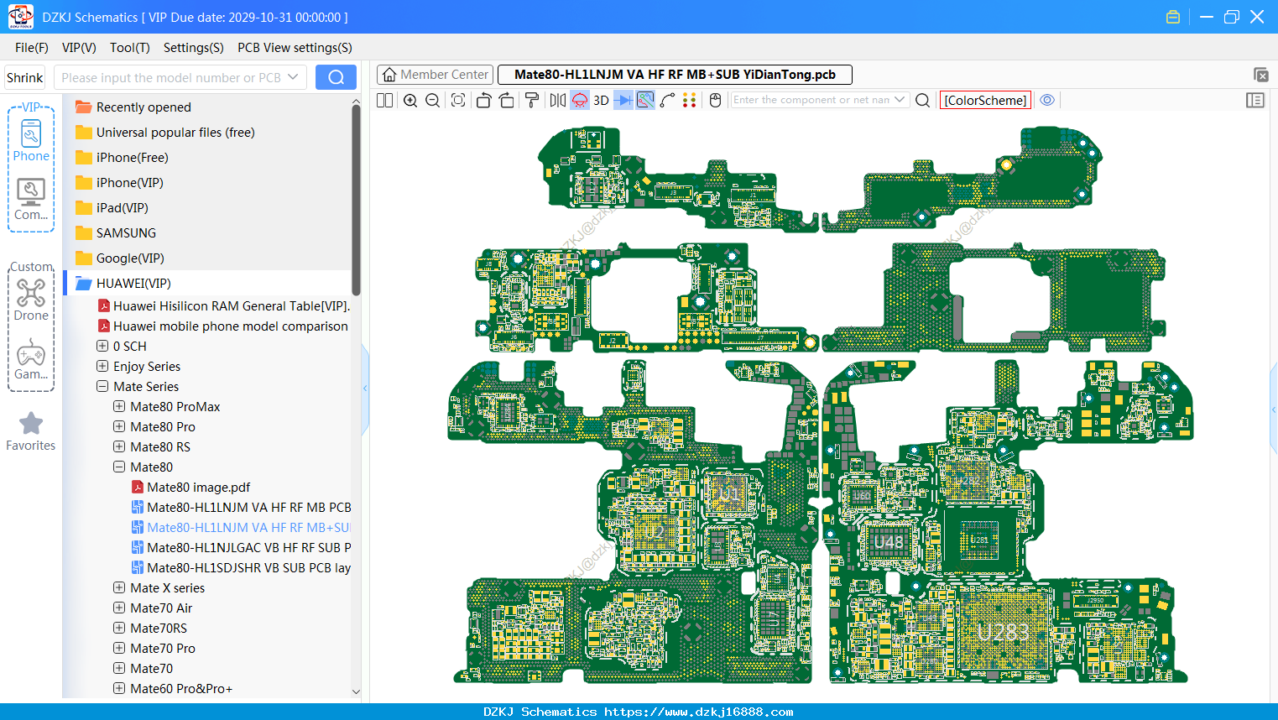This screenshot has height=720, width=1278.
Task: Select the curved route path tool
Action: click(x=667, y=101)
